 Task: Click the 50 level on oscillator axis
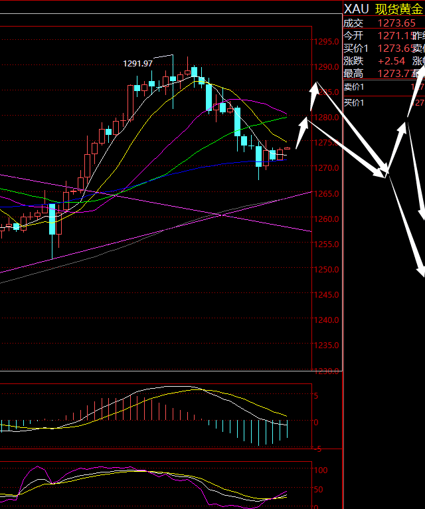coord(319,490)
